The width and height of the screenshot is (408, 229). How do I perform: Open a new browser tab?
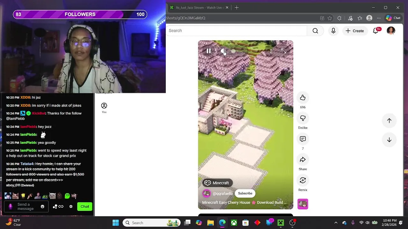tap(237, 8)
